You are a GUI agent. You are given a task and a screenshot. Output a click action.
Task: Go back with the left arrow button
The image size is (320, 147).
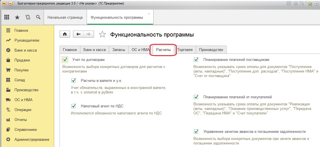point(78,34)
